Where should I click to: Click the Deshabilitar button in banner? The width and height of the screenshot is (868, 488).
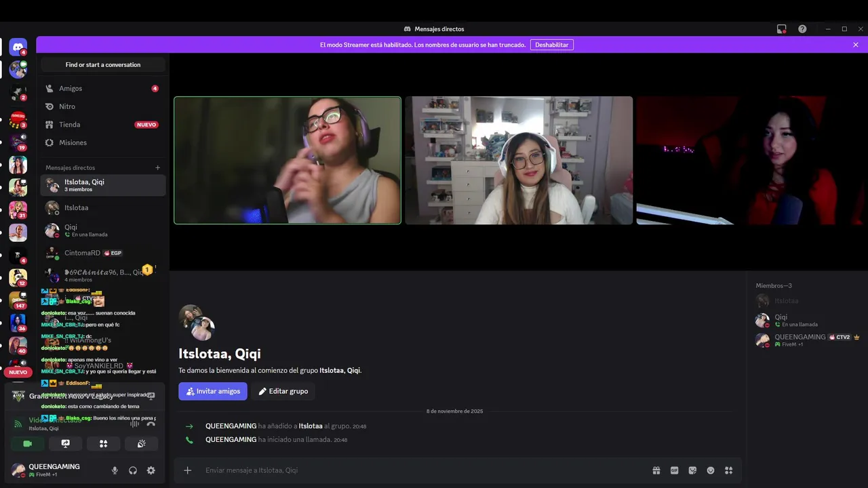(551, 45)
